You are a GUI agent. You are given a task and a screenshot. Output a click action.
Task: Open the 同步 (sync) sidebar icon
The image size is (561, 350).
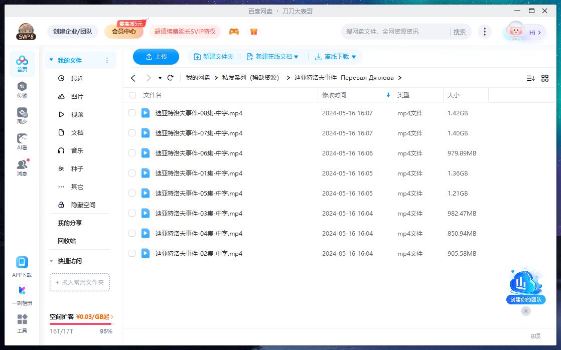click(21, 114)
